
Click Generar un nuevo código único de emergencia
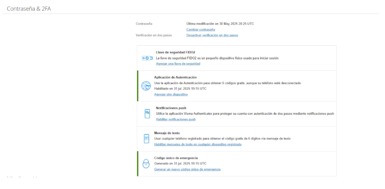click(x=187, y=169)
